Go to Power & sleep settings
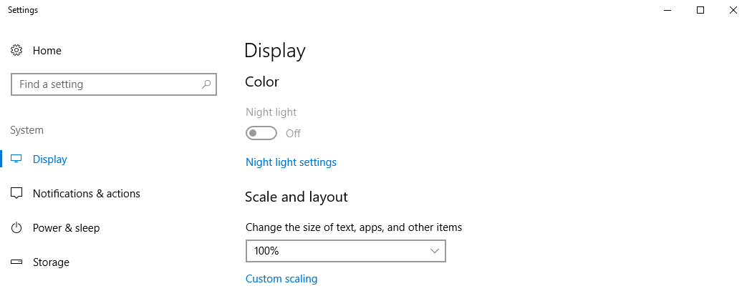Viewport: 747px width, 291px height. click(x=66, y=228)
